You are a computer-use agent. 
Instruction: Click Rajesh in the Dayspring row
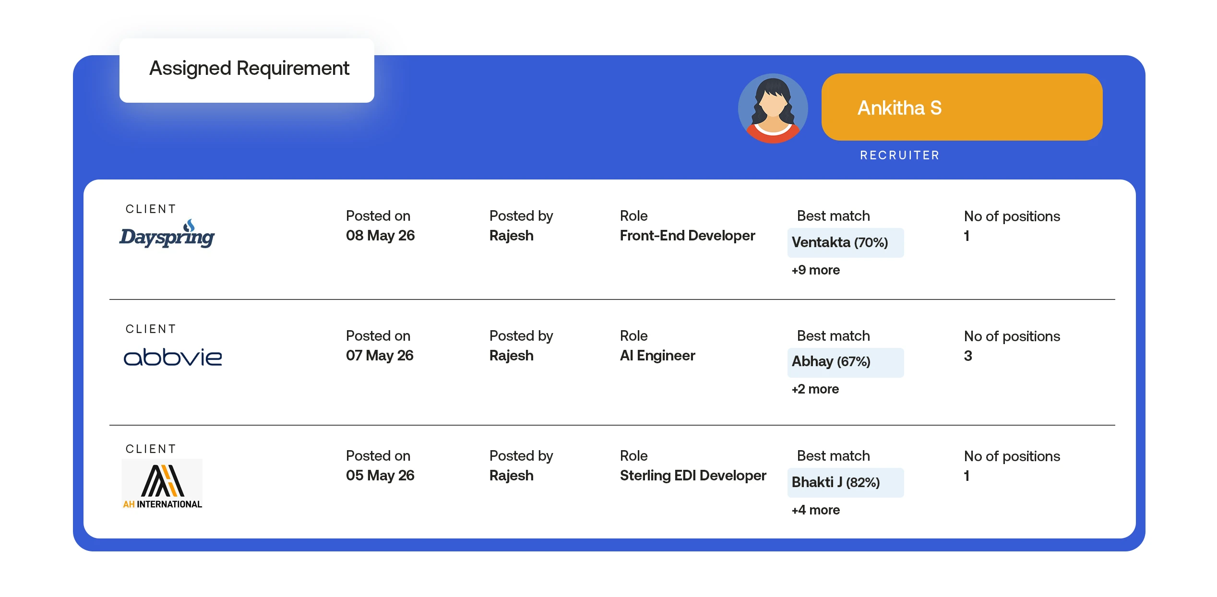coord(511,236)
